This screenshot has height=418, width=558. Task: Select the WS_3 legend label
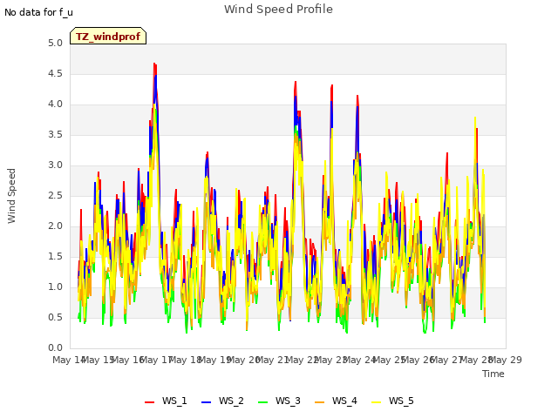click(x=288, y=401)
